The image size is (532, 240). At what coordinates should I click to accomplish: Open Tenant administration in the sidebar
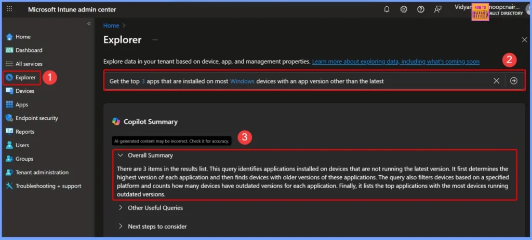point(42,172)
